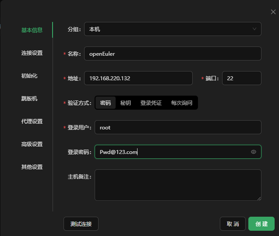Focus the 地址 IP address field
This screenshot has width=279, height=236.
click(138, 78)
